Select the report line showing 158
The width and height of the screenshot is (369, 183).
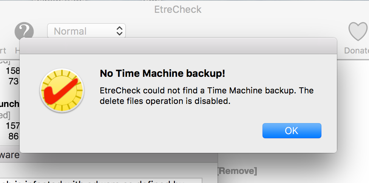click(x=12, y=71)
